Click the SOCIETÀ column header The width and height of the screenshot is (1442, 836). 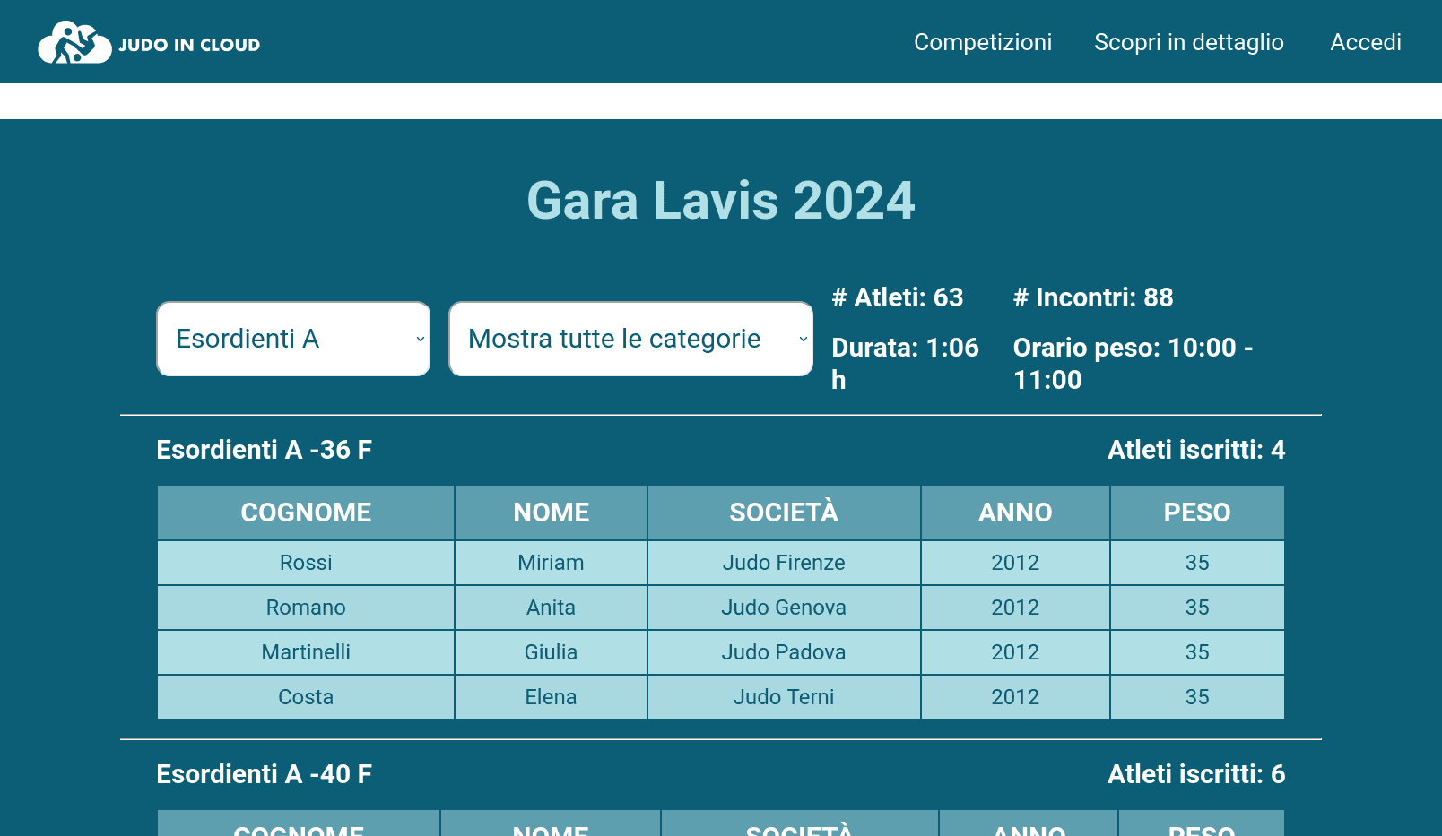(784, 513)
